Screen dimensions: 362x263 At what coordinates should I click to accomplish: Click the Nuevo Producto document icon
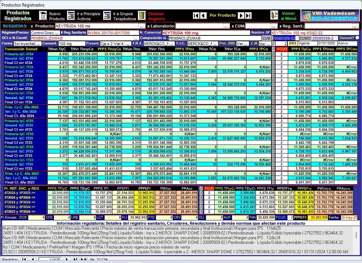(x=43, y=16)
